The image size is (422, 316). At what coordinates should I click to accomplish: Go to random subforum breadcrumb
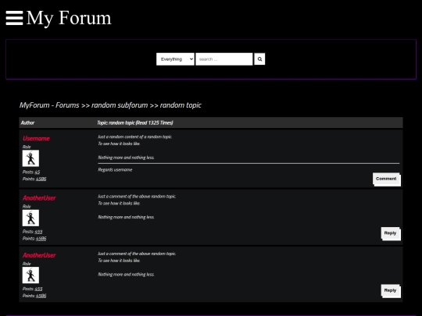pyautogui.click(x=120, y=105)
